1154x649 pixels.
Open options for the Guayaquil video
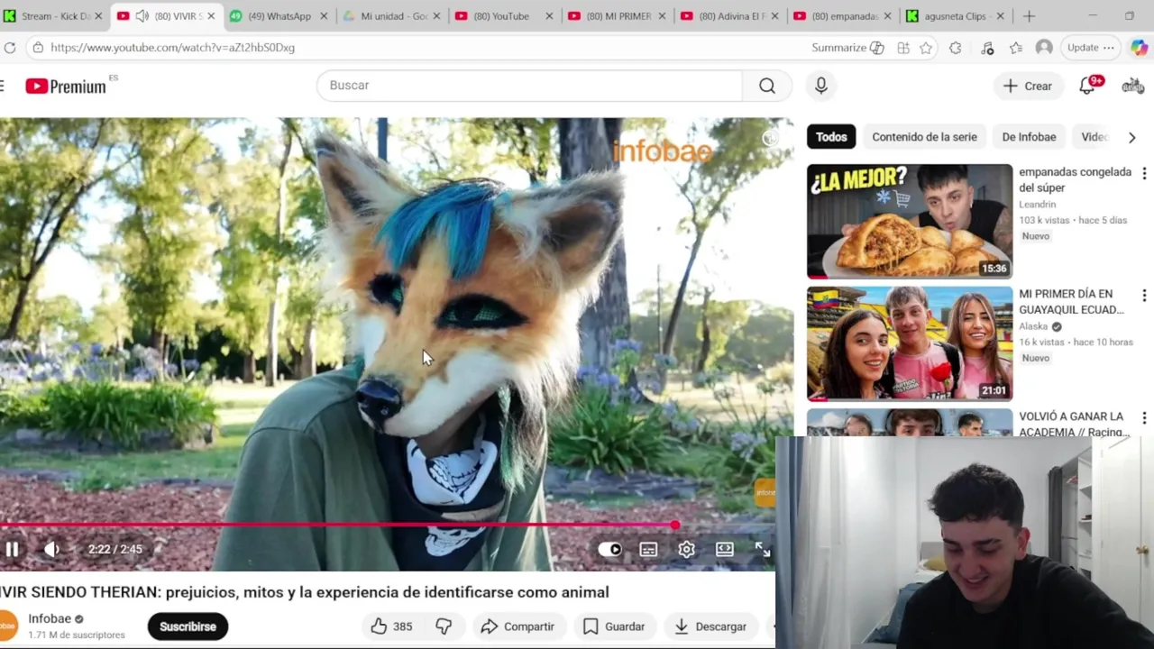pos(1144,296)
